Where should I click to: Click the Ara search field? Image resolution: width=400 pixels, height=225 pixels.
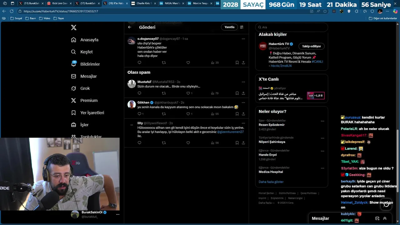[292, 27]
